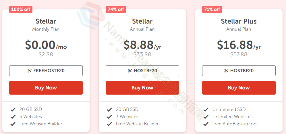
Task: Select the $0.00/mo price text
Action: coord(46,45)
